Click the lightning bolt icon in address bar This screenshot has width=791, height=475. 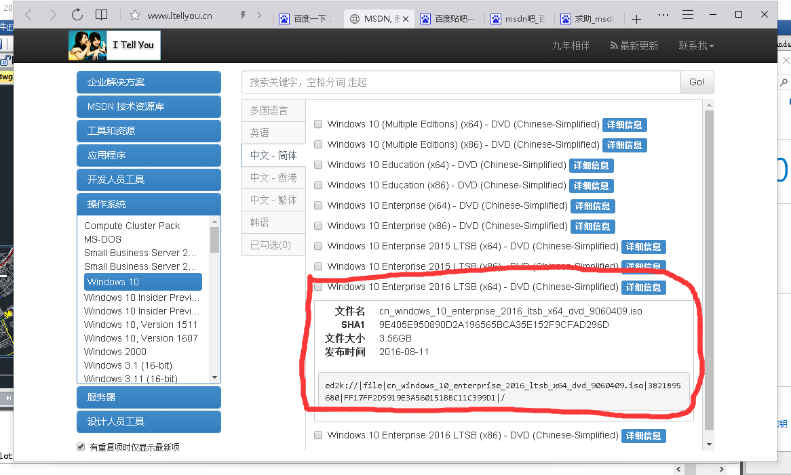click(x=243, y=15)
